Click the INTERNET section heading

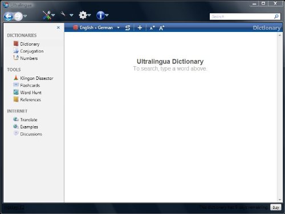tap(17, 111)
